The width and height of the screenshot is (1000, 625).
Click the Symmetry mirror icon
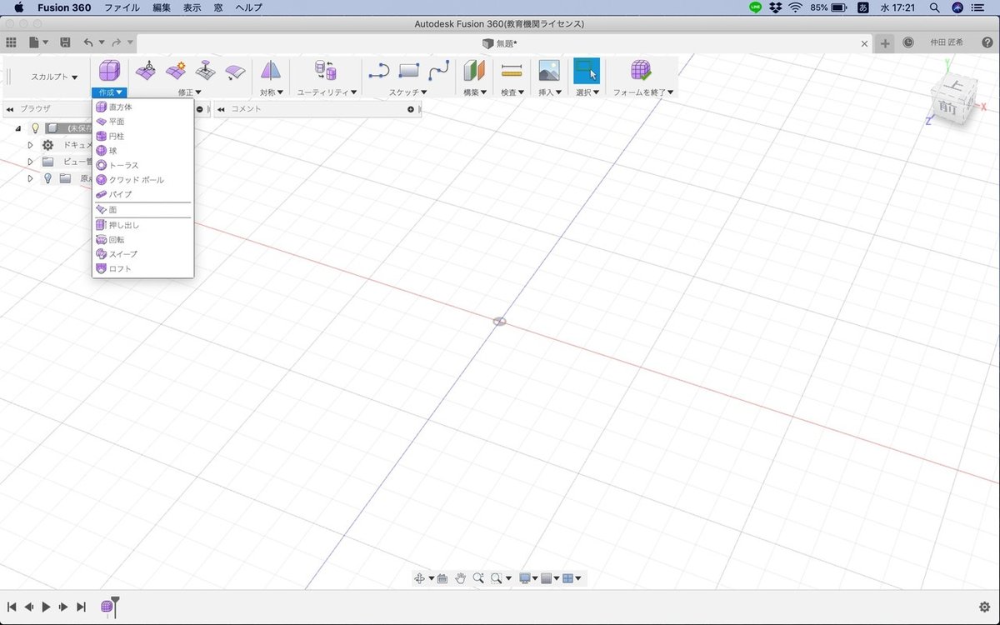(x=271, y=71)
